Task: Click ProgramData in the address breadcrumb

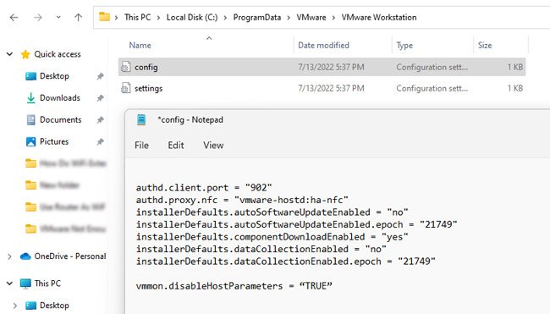Action: click(257, 17)
